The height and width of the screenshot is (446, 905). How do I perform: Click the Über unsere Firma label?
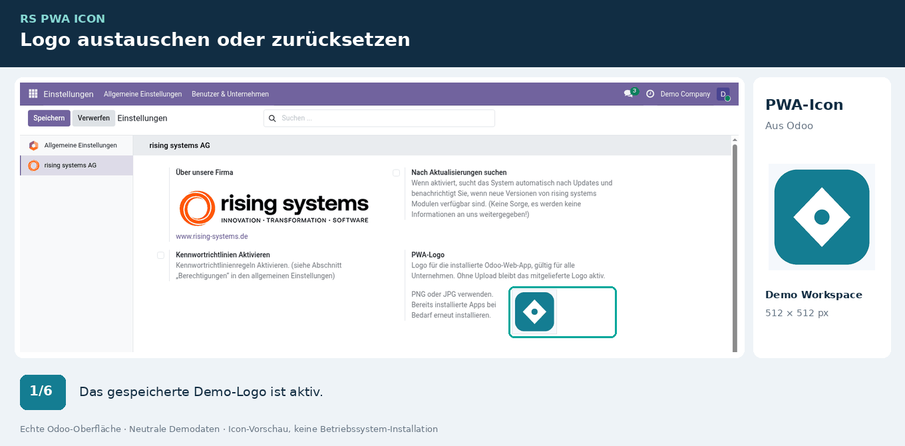204,172
